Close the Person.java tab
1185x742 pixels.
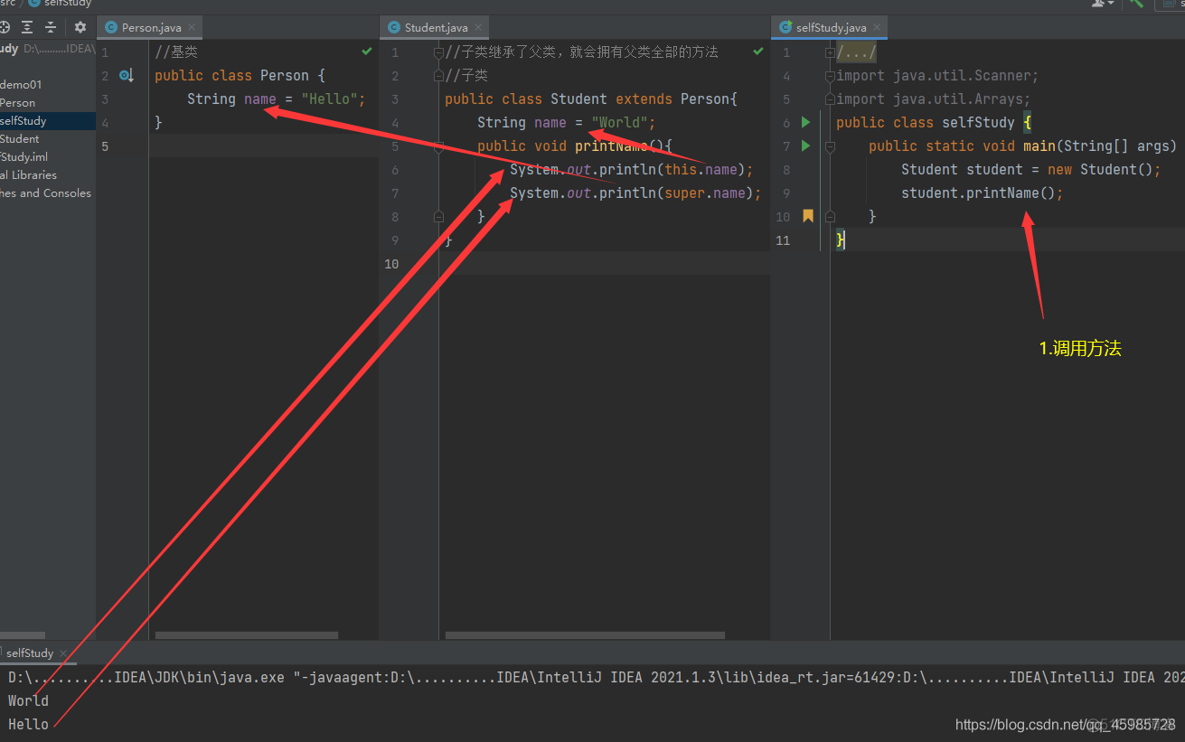tap(191, 27)
